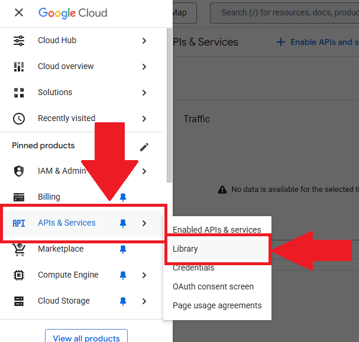
Task: Open OAuth consent screen menu item
Action: click(x=213, y=286)
